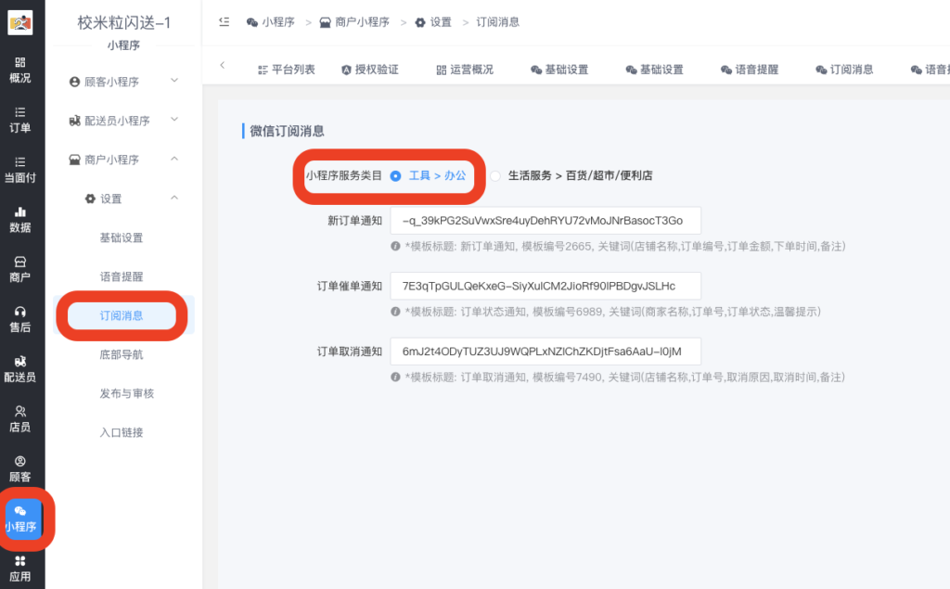
Task: Open 发布与审核 in sidebar
Action: [x=126, y=393]
